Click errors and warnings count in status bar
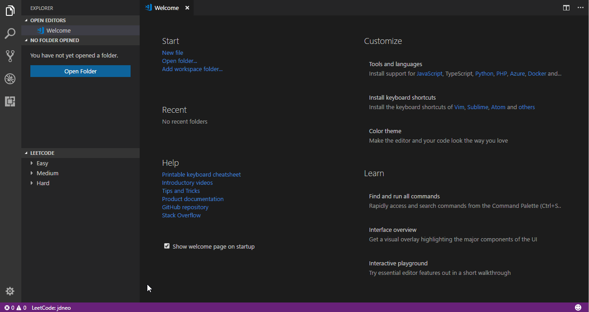 (15, 308)
